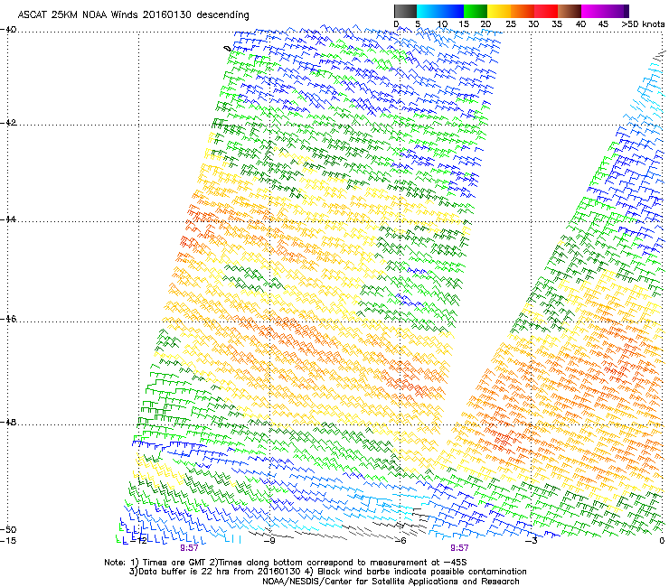The height and width of the screenshot is (587, 669).
Task: Click the '-6' longitude axis label
Action: point(400,541)
